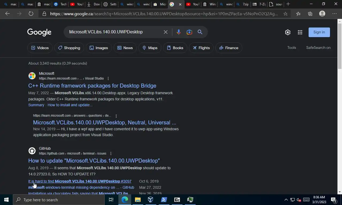The height and width of the screenshot is (205, 342).
Task: Click the muted volume tray icon
Action: pos(299,200)
